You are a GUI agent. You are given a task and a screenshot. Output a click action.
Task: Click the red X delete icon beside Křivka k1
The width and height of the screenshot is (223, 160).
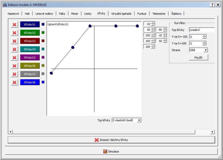[15, 25]
